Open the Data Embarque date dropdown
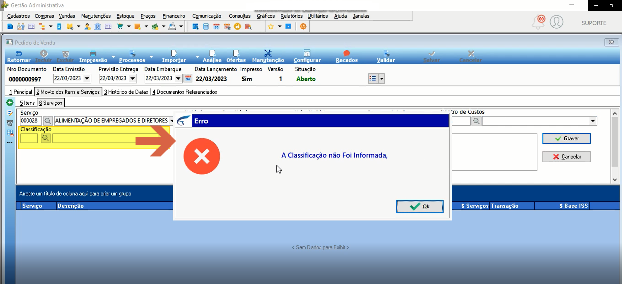This screenshot has width=622, height=284. pyautogui.click(x=178, y=78)
